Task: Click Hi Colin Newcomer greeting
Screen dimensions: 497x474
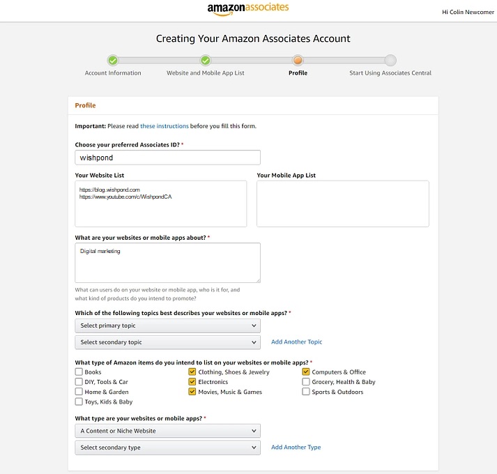Action: tap(468, 12)
